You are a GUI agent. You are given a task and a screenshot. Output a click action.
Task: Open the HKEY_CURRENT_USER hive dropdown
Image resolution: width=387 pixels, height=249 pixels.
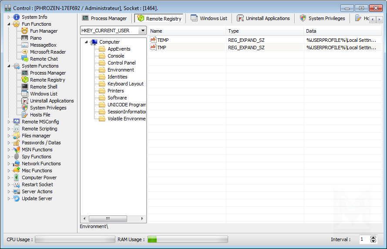(x=142, y=31)
